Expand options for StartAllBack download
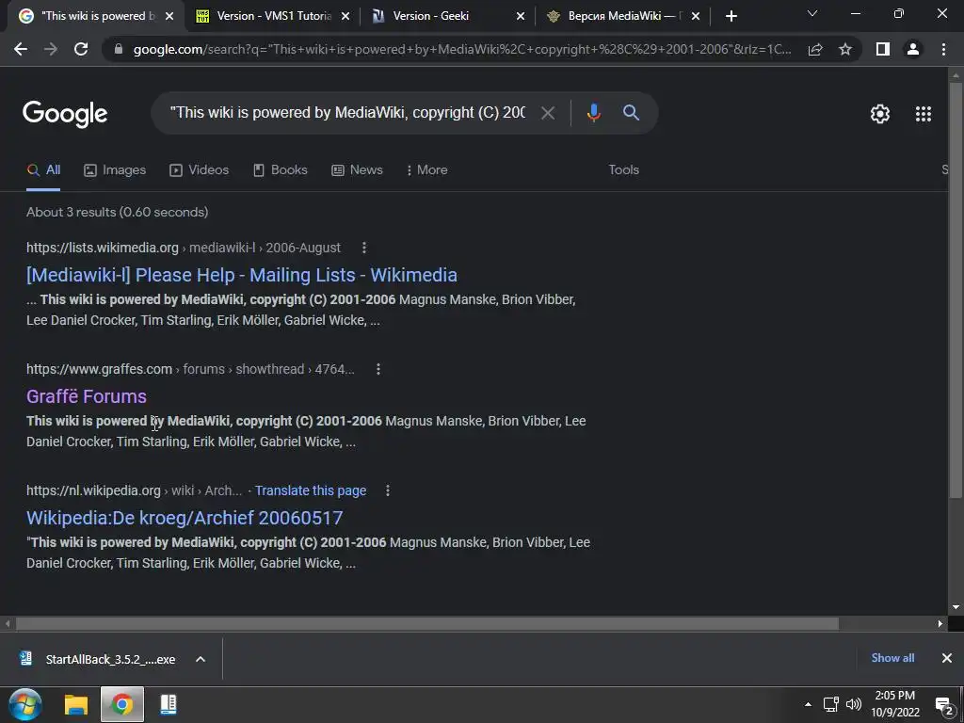 [x=201, y=659]
